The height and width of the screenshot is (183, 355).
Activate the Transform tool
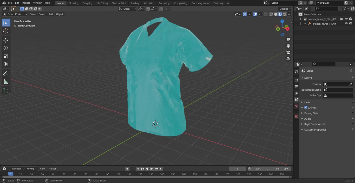click(6, 64)
